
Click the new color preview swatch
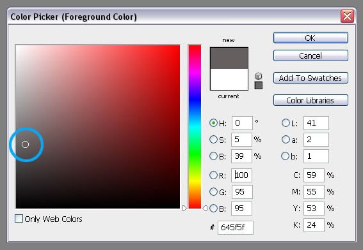coord(229,58)
